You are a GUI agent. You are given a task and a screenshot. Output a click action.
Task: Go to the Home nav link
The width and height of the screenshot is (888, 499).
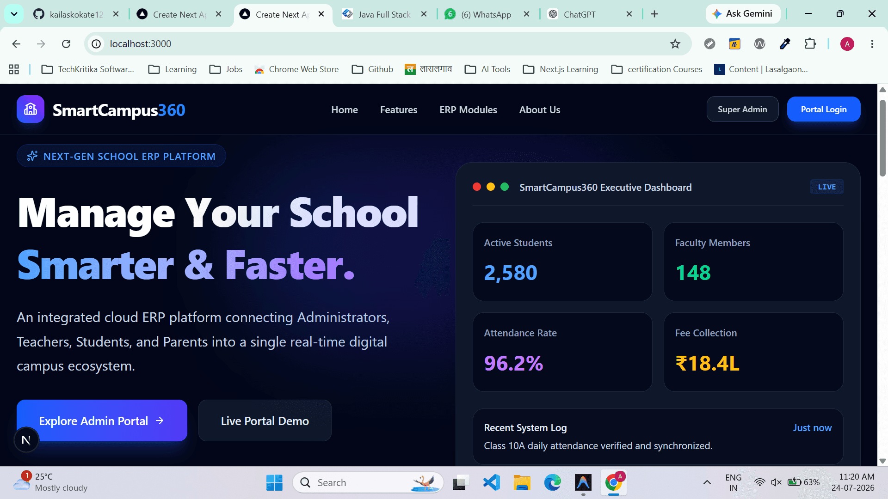point(345,110)
